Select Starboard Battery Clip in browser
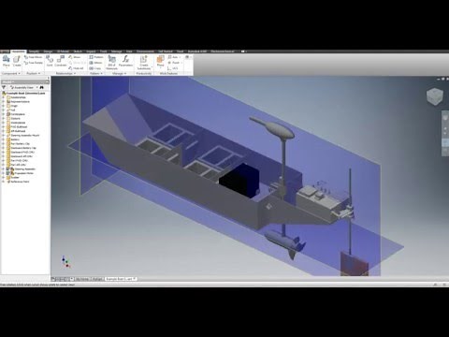The height and width of the screenshot is (337, 449). pyautogui.click(x=23, y=148)
